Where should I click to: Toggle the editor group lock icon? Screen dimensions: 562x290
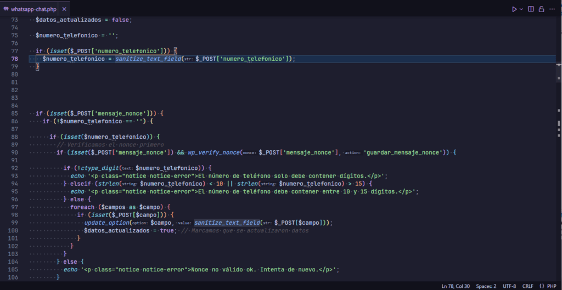tap(541, 9)
